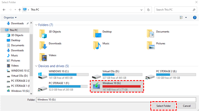
Task: Select Documents in the sidebar
Action: tap(15, 45)
